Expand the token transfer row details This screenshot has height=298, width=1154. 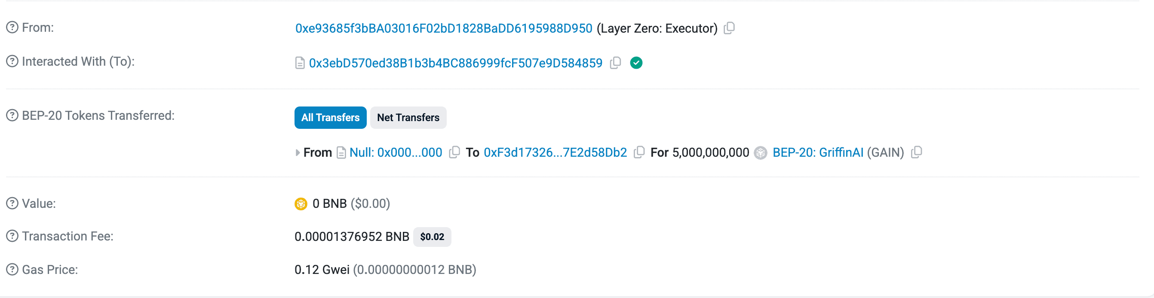pos(298,152)
